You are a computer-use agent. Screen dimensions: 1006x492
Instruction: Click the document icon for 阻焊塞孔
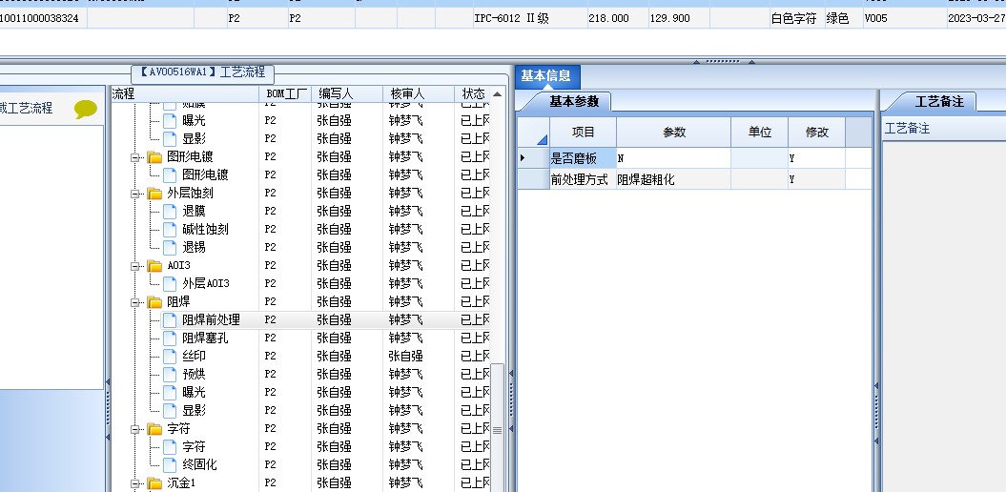170,338
